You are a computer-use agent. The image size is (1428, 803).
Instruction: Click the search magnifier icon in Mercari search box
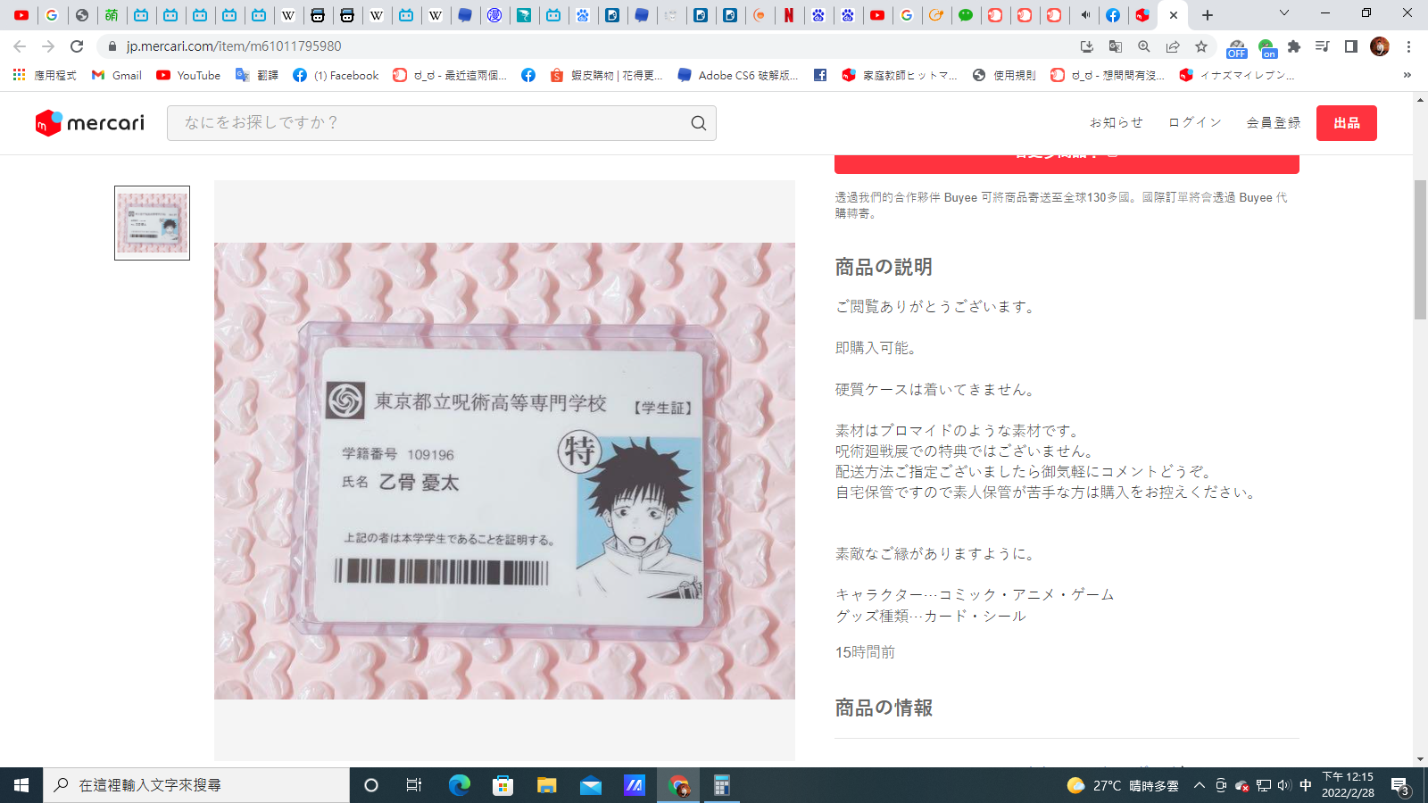click(698, 123)
